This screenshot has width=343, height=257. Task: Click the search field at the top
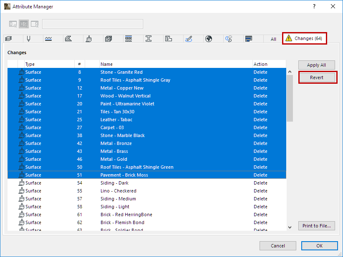click(x=92, y=24)
